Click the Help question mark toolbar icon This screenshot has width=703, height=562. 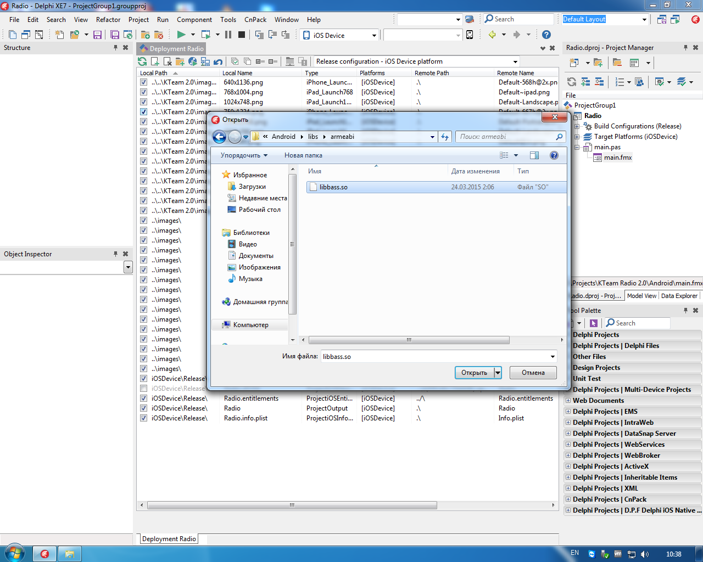coord(546,35)
